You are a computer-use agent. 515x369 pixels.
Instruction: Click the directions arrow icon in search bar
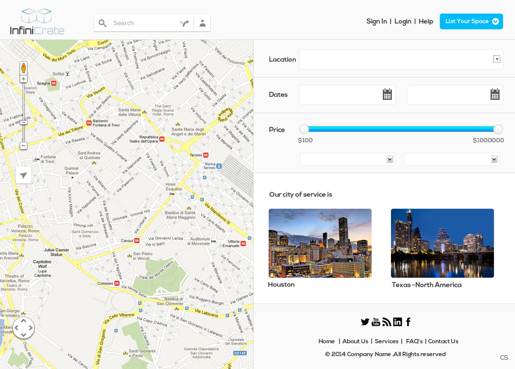tap(185, 23)
